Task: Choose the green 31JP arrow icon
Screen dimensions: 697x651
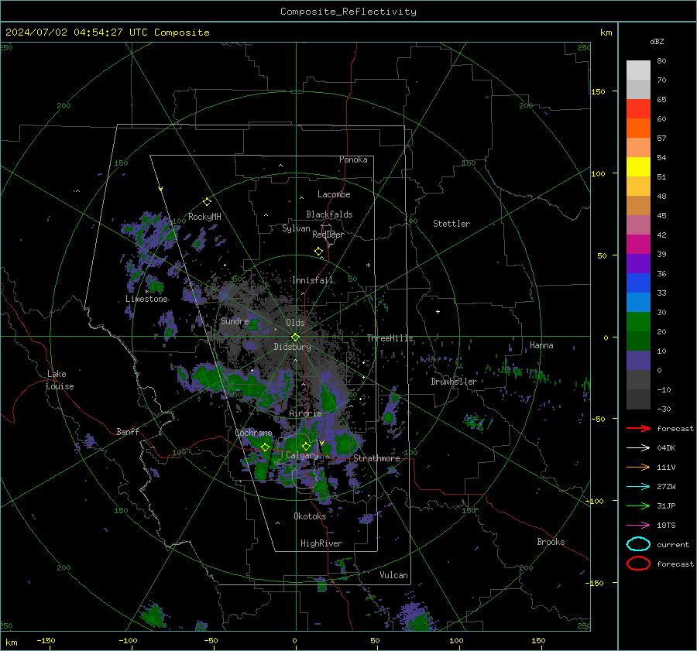Action: pyautogui.click(x=638, y=505)
